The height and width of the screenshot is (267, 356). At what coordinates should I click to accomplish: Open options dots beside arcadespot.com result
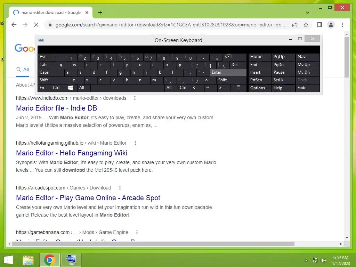point(120,188)
